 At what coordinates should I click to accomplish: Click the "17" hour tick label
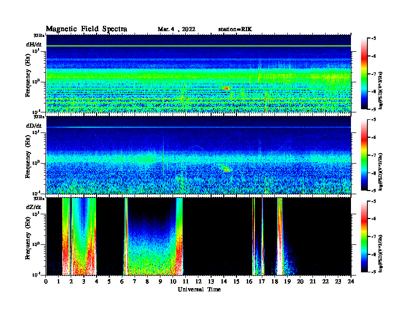[x=262, y=281]
